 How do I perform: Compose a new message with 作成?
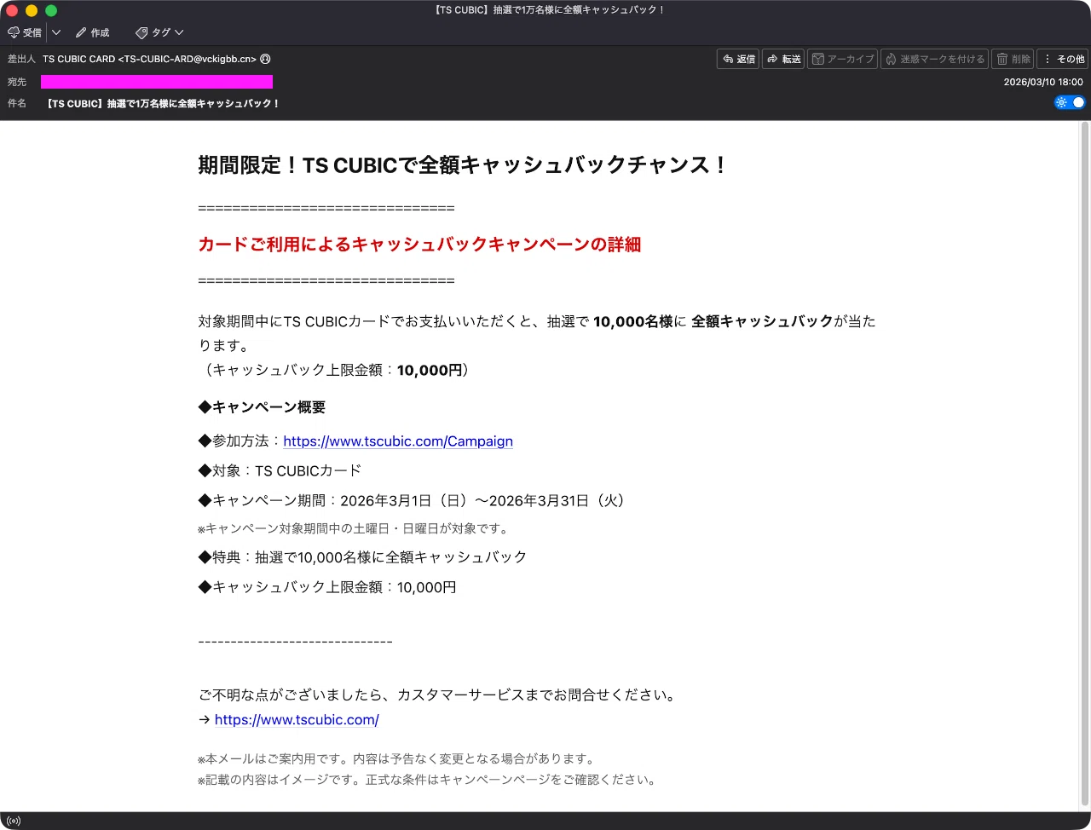pos(92,32)
